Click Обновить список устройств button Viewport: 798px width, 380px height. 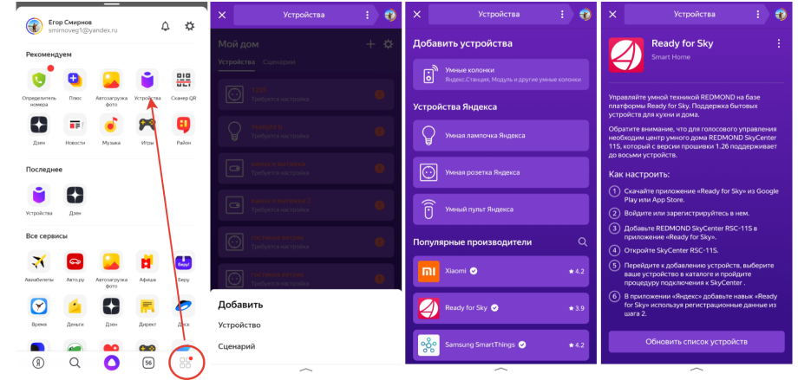(697, 341)
